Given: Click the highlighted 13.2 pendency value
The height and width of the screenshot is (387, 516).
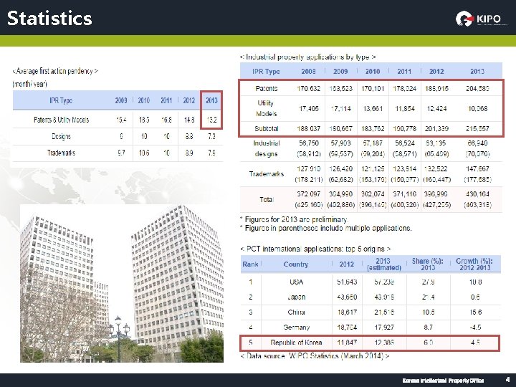Looking at the screenshot, I should point(211,120).
